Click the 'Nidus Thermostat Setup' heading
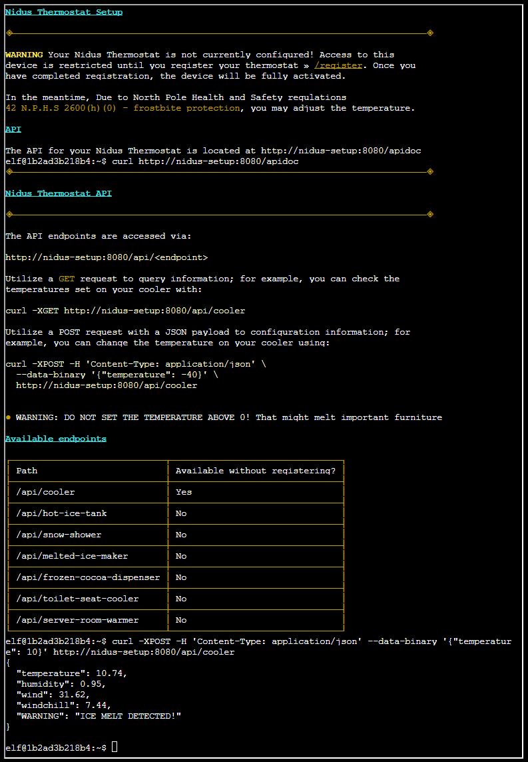Image resolution: width=528 pixels, height=762 pixels. [63, 11]
